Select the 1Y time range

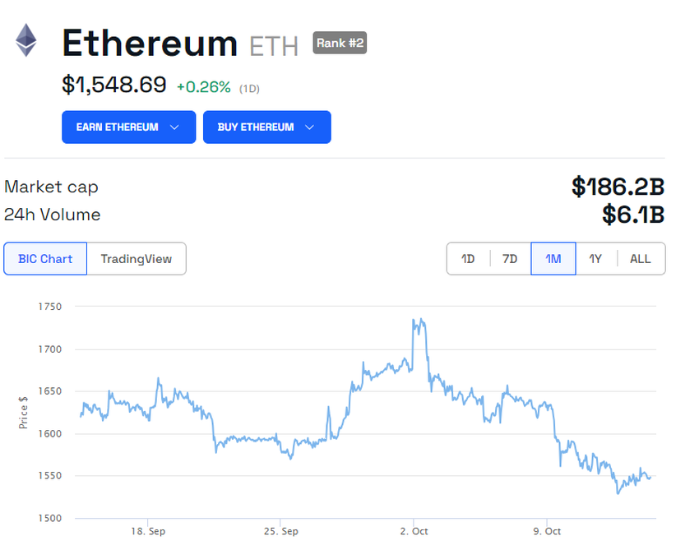tap(595, 258)
